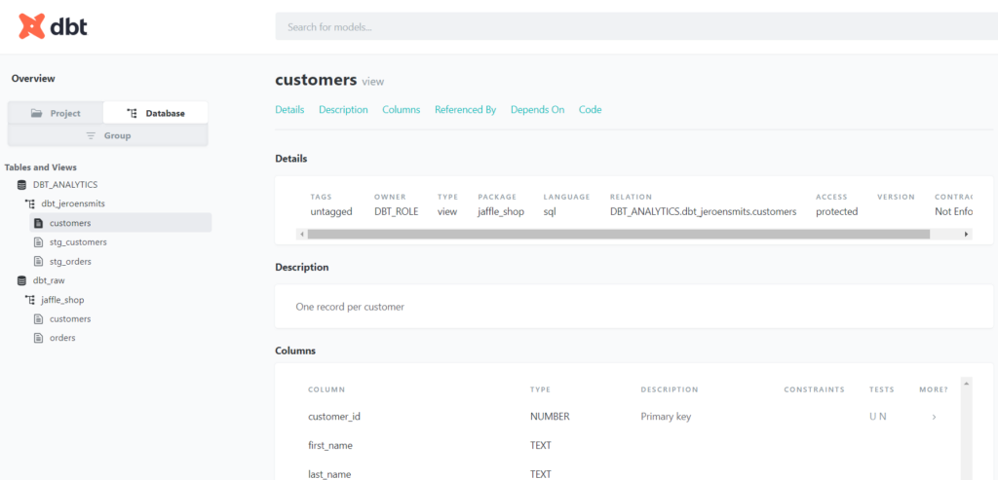Jump to the Code section link
The width and height of the screenshot is (998, 480).
[590, 109]
